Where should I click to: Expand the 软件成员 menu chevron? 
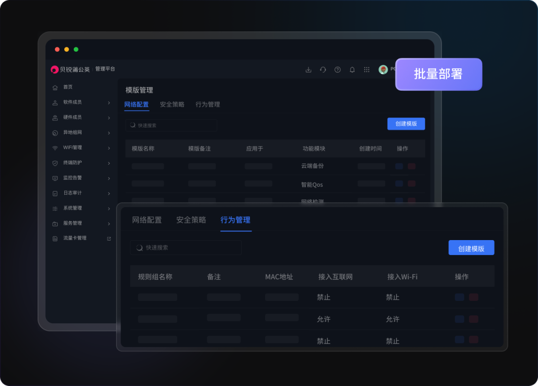click(x=109, y=103)
